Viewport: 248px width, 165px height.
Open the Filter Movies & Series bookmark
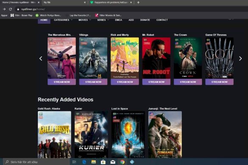point(108,15)
